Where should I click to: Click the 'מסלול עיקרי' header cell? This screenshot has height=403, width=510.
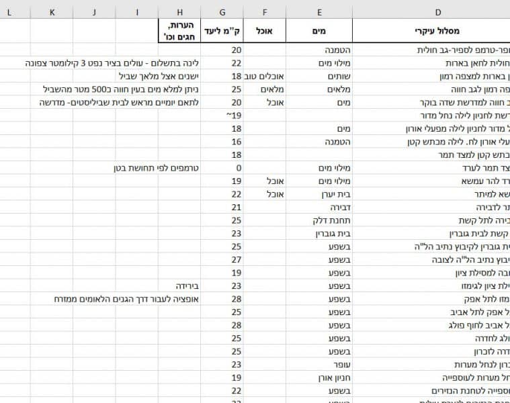pyautogui.click(x=438, y=31)
